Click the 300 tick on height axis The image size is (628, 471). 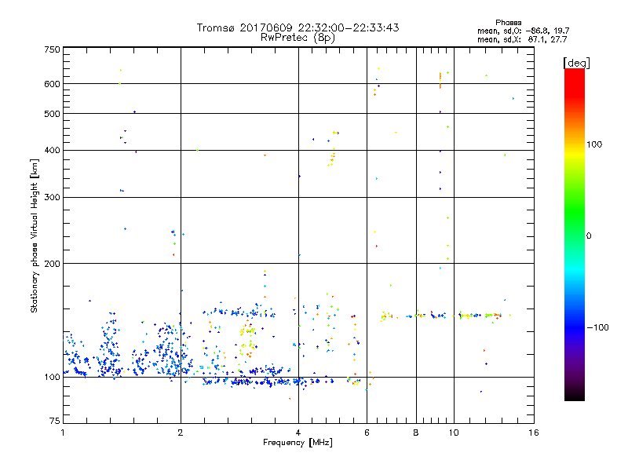[52, 197]
